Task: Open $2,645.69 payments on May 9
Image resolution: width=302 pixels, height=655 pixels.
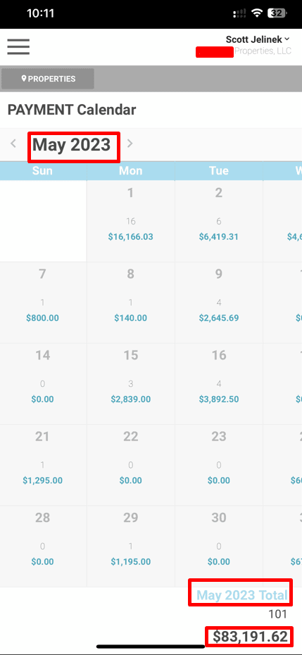Action: coord(219,318)
